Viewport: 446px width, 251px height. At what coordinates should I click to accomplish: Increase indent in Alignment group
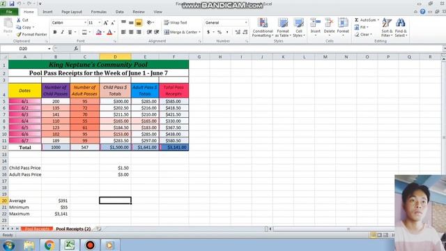(156, 32)
